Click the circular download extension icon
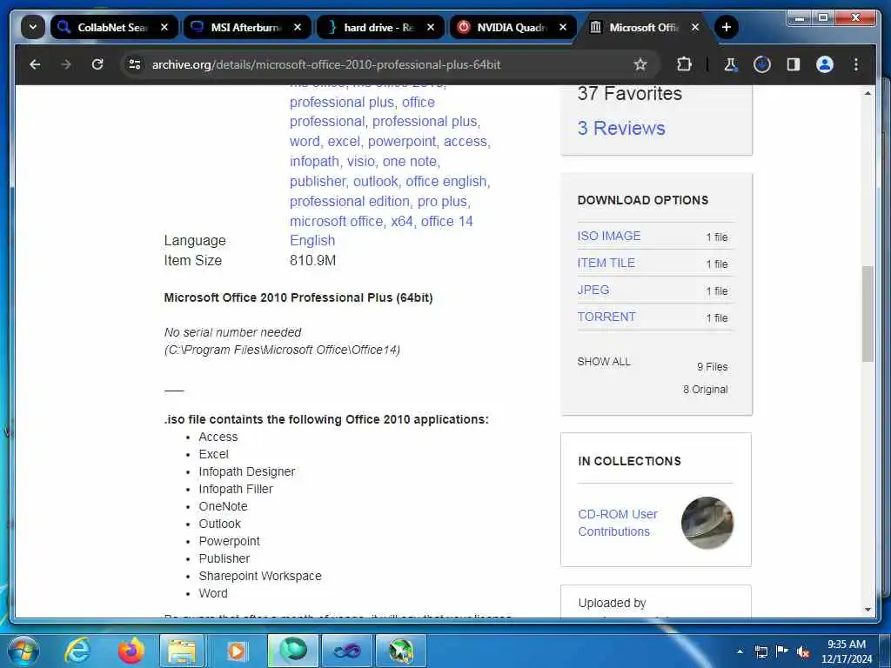The image size is (891, 668). pos(762,64)
